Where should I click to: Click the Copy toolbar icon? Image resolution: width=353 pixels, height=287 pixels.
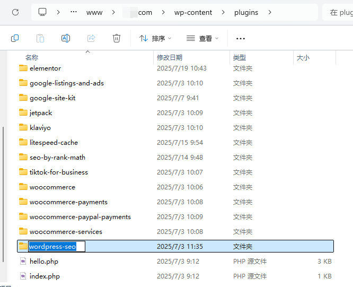15,38
